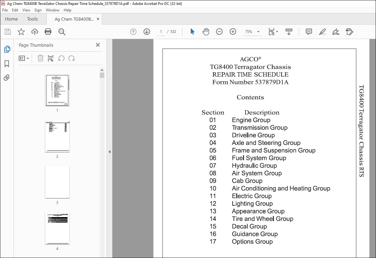Click 'Engine Group' contents entry

(251, 120)
